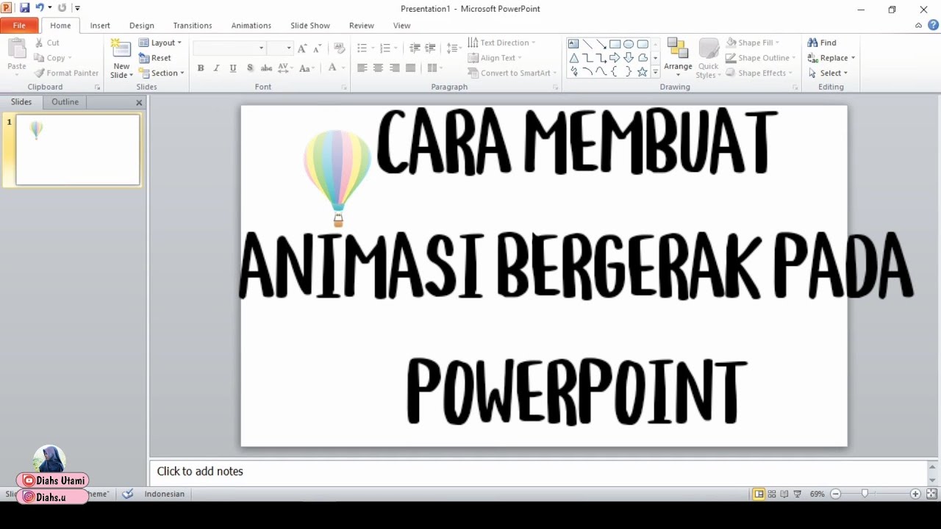Viewport: 941px width, 529px height.
Task: Switch to the Insert tab
Action: 100,25
